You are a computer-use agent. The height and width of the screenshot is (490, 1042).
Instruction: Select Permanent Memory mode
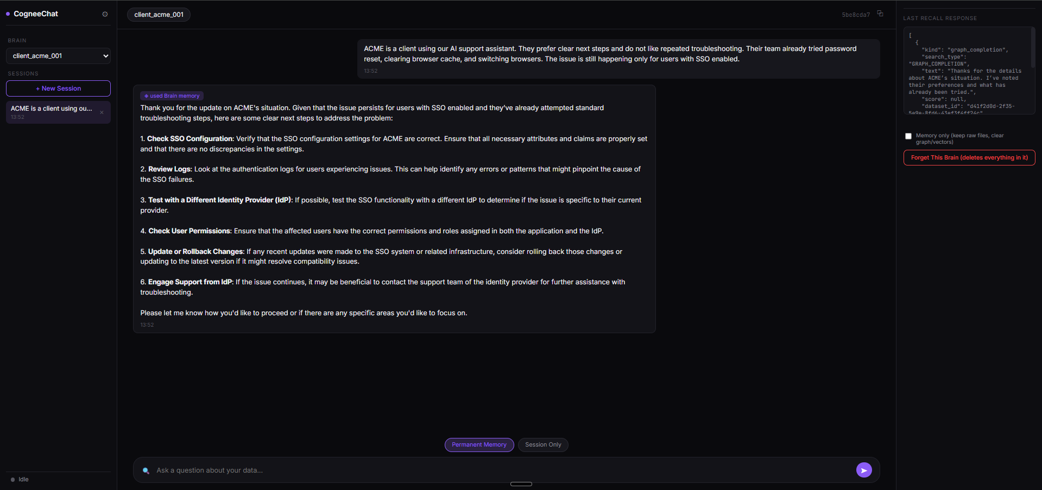(479, 445)
